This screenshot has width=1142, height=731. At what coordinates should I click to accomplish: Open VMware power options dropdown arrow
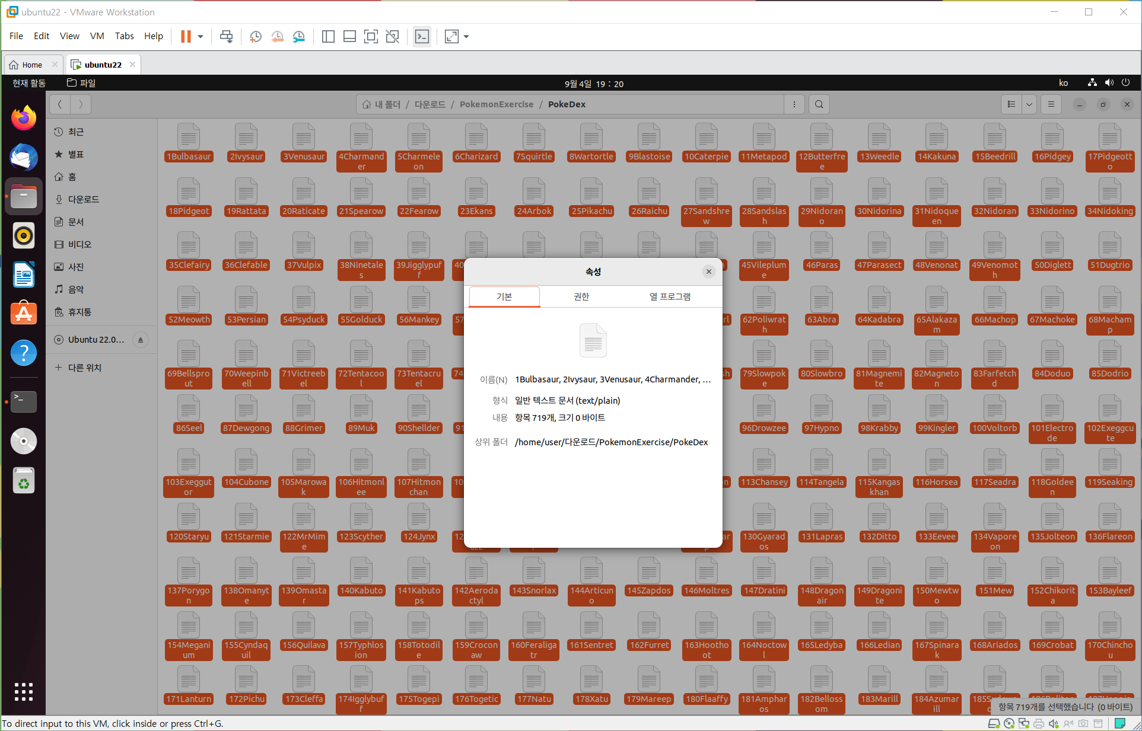[201, 36]
